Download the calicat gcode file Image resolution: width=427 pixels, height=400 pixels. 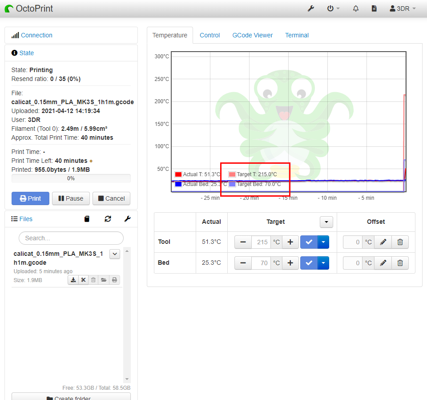click(73, 280)
